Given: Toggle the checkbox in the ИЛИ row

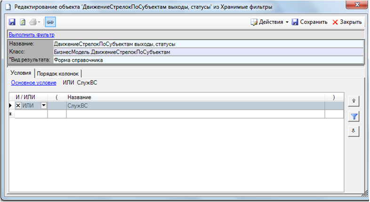Looking at the screenshot, I should click(x=18, y=106).
